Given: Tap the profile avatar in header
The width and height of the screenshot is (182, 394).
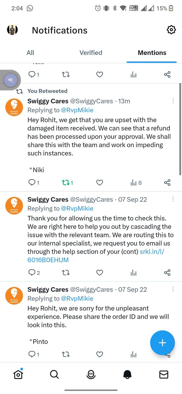Looking at the screenshot, I should (12, 30).
